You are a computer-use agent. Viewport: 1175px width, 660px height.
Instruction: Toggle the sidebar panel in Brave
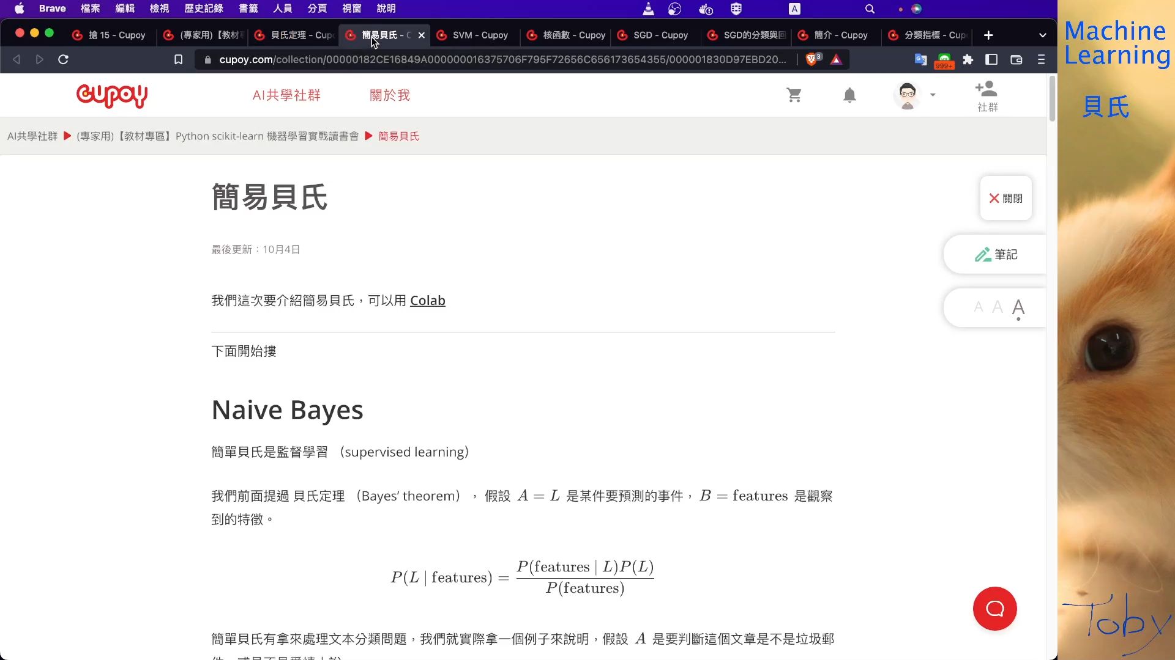point(991,60)
